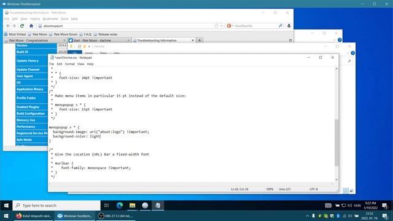Click the Explorer search magnifier icon
The height and width of the screenshot is (221, 393).
349,61
